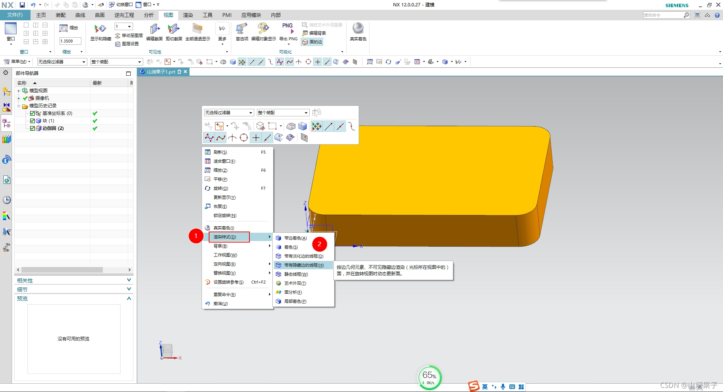Screen dimensions: 723x392
Task: Click 适合窗口(F) in context menu
Action: (237, 161)
